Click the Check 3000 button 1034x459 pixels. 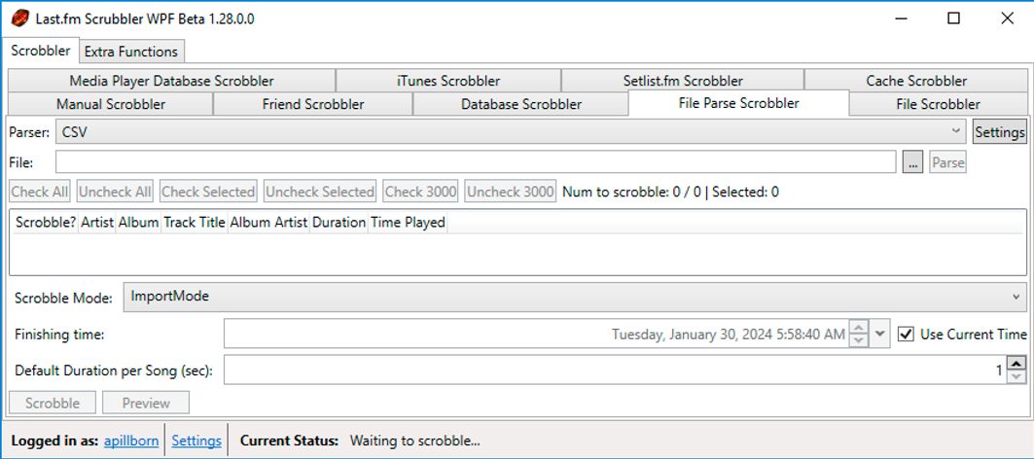[x=421, y=192]
